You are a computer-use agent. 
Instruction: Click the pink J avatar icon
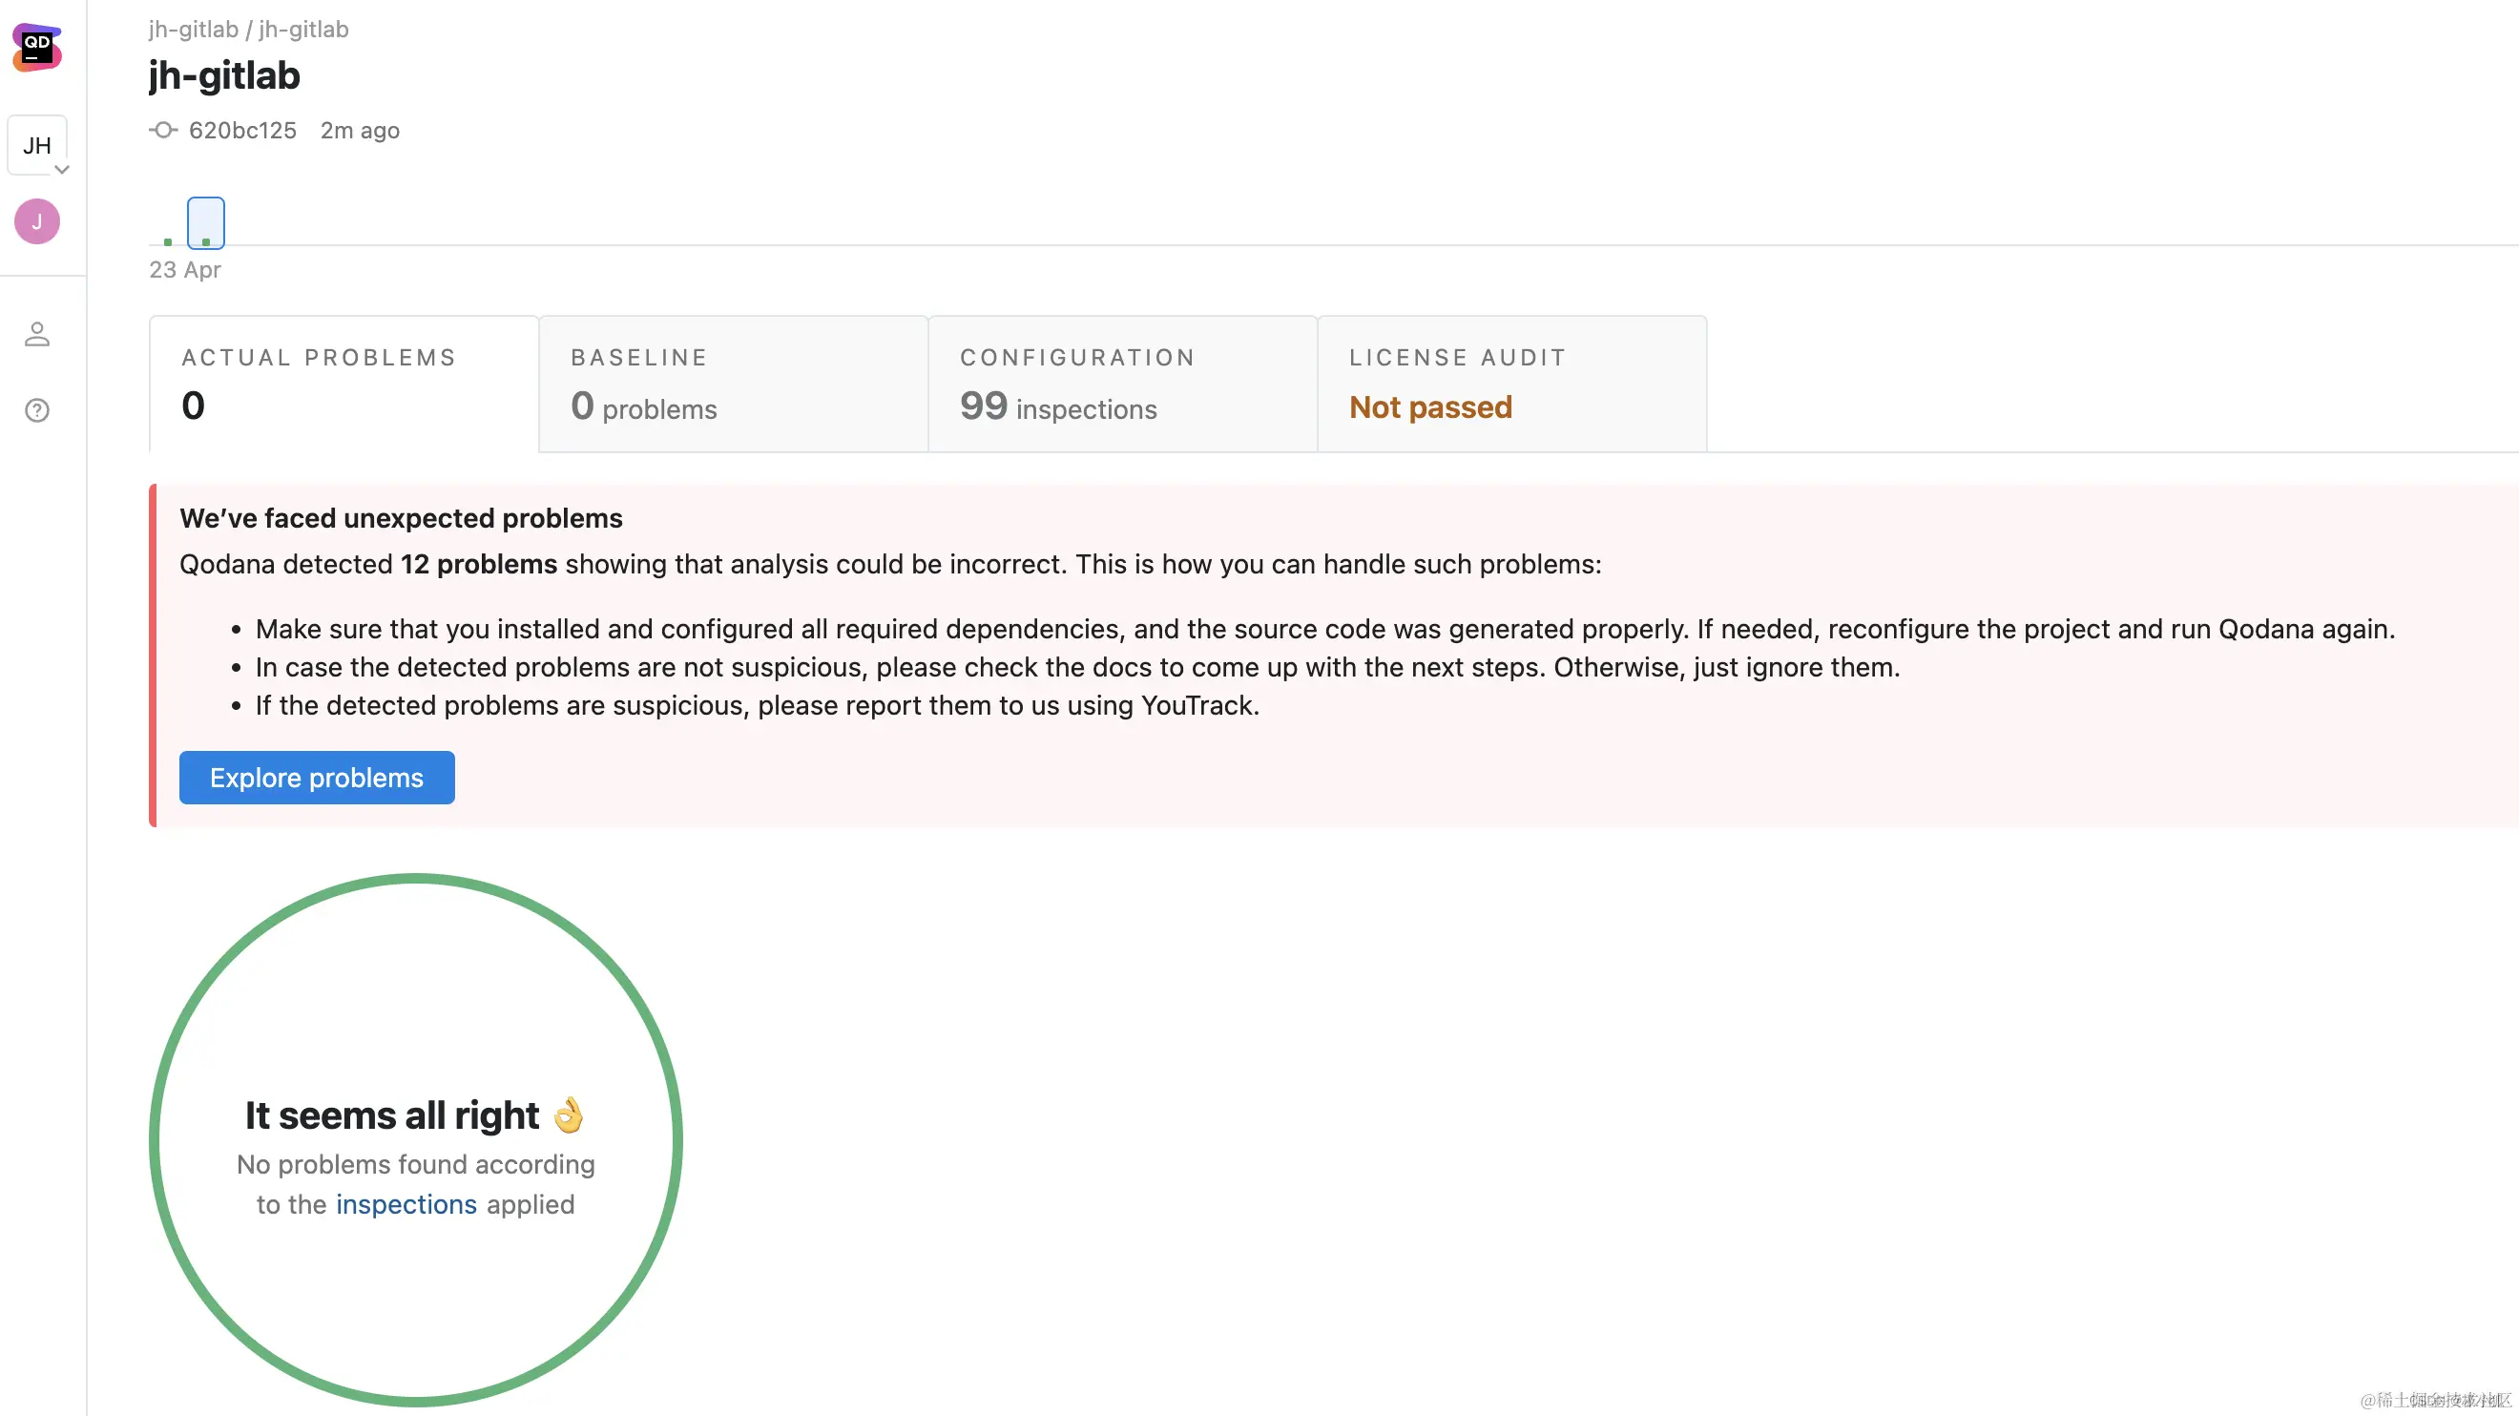click(36, 221)
